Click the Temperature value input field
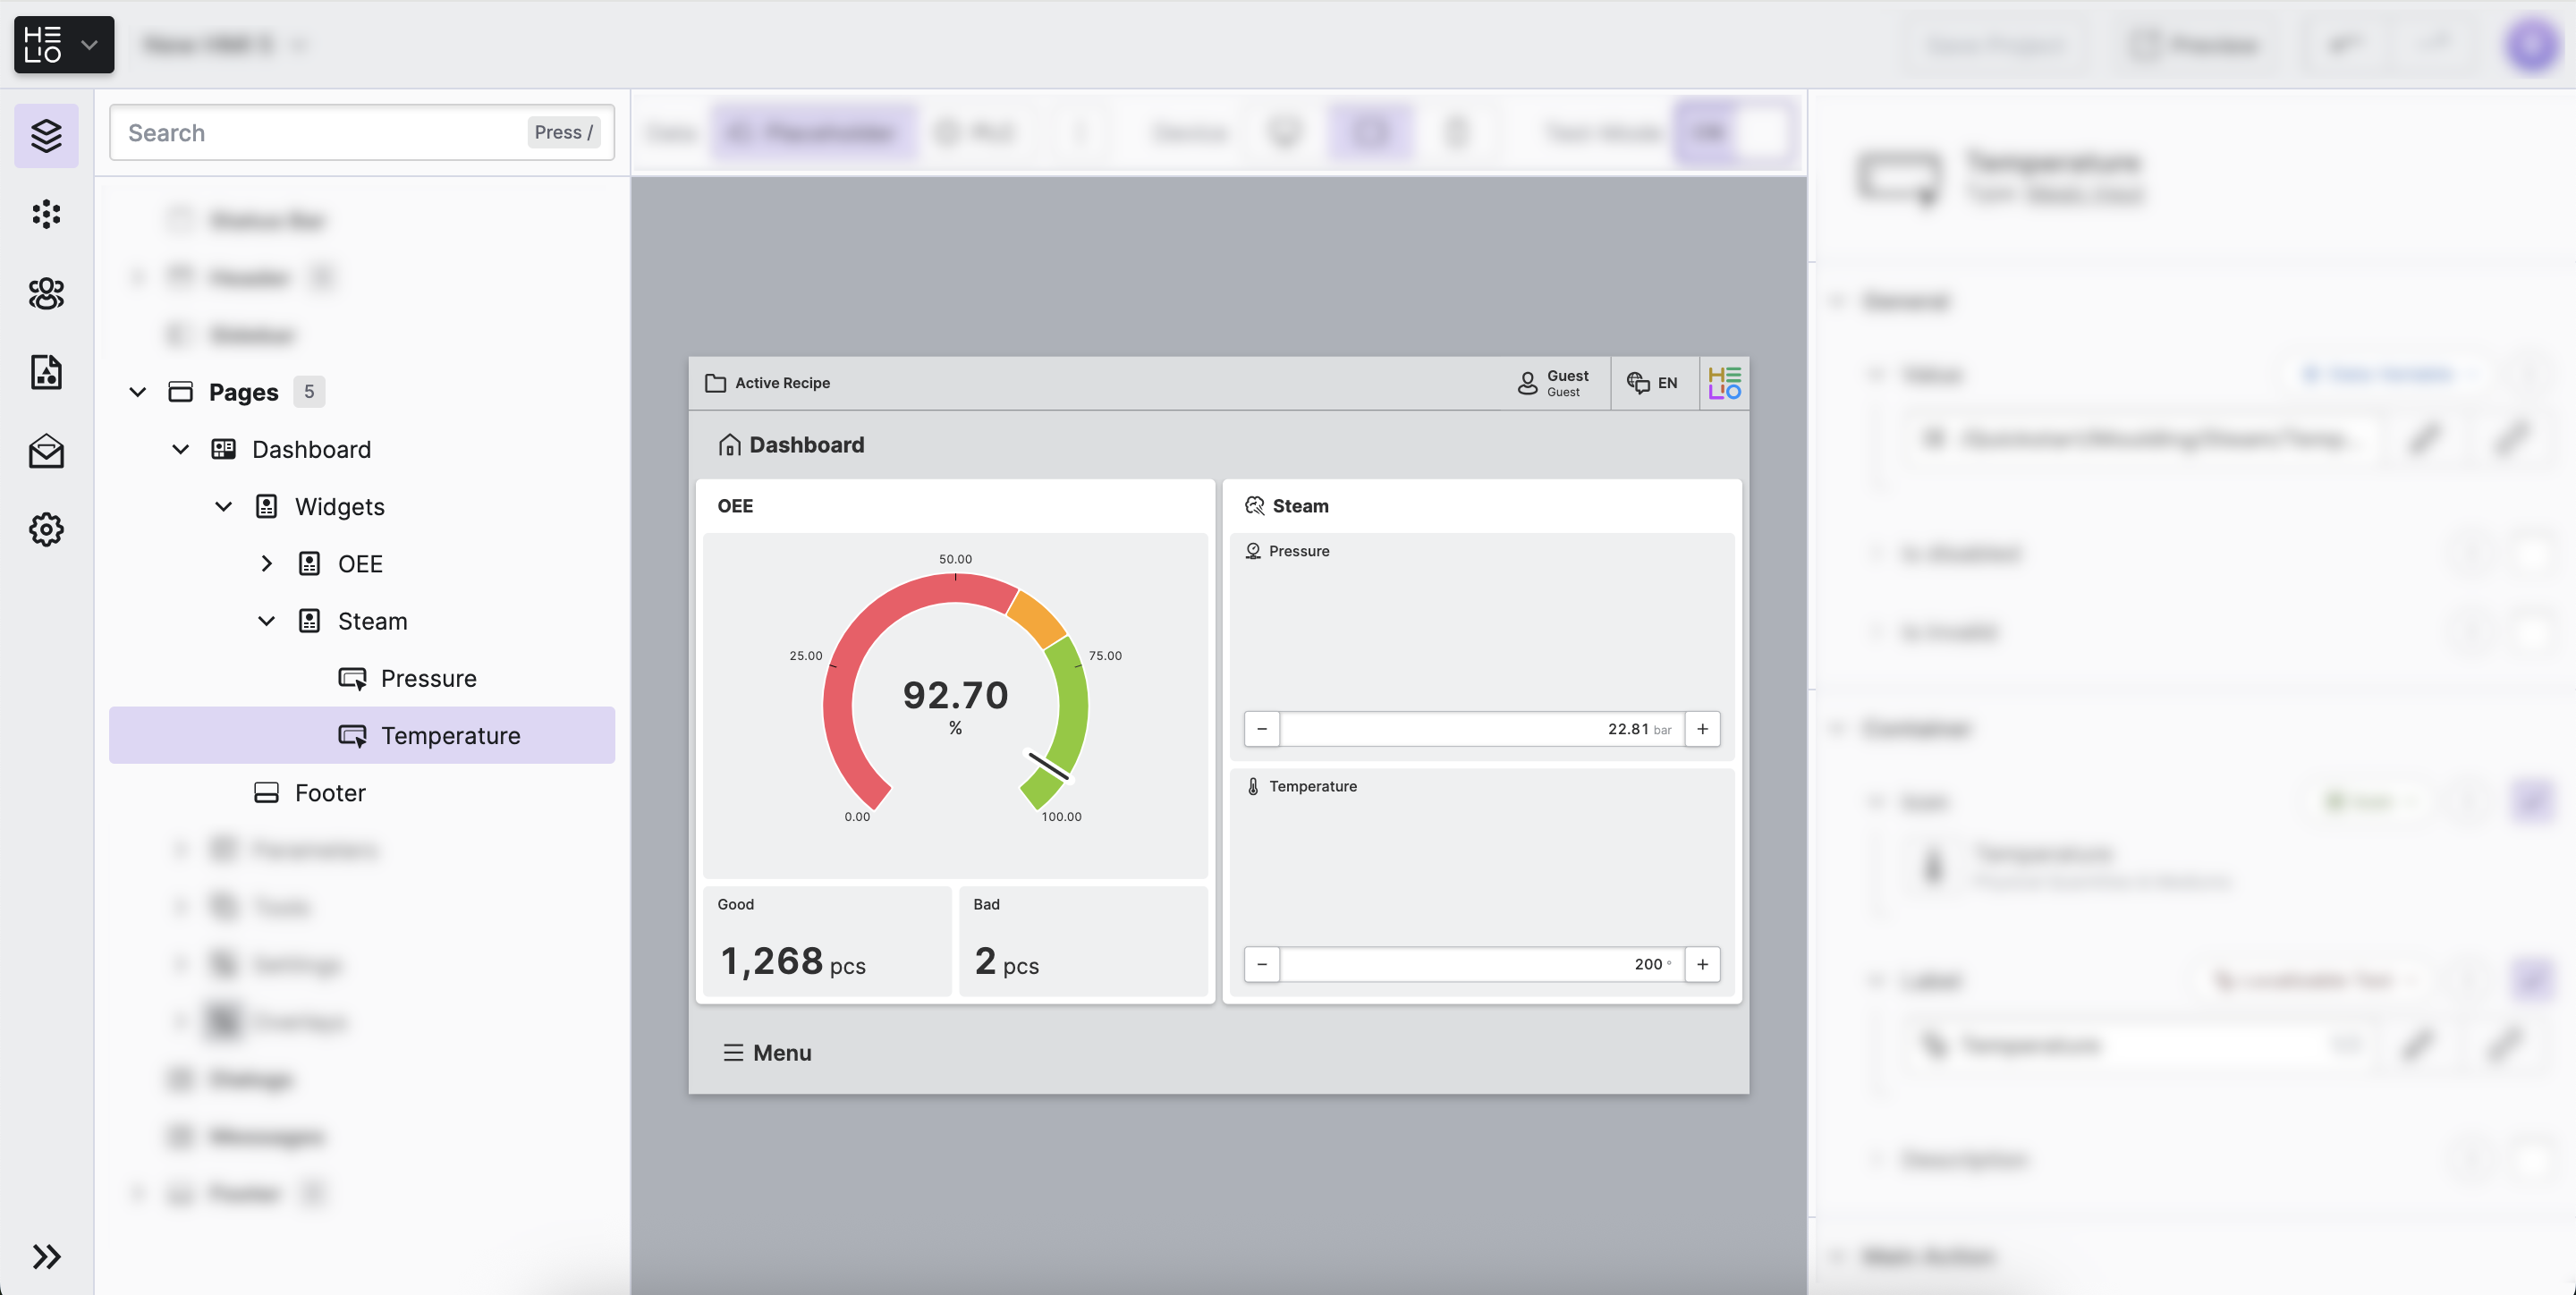2576x1295 pixels. tap(1480, 964)
